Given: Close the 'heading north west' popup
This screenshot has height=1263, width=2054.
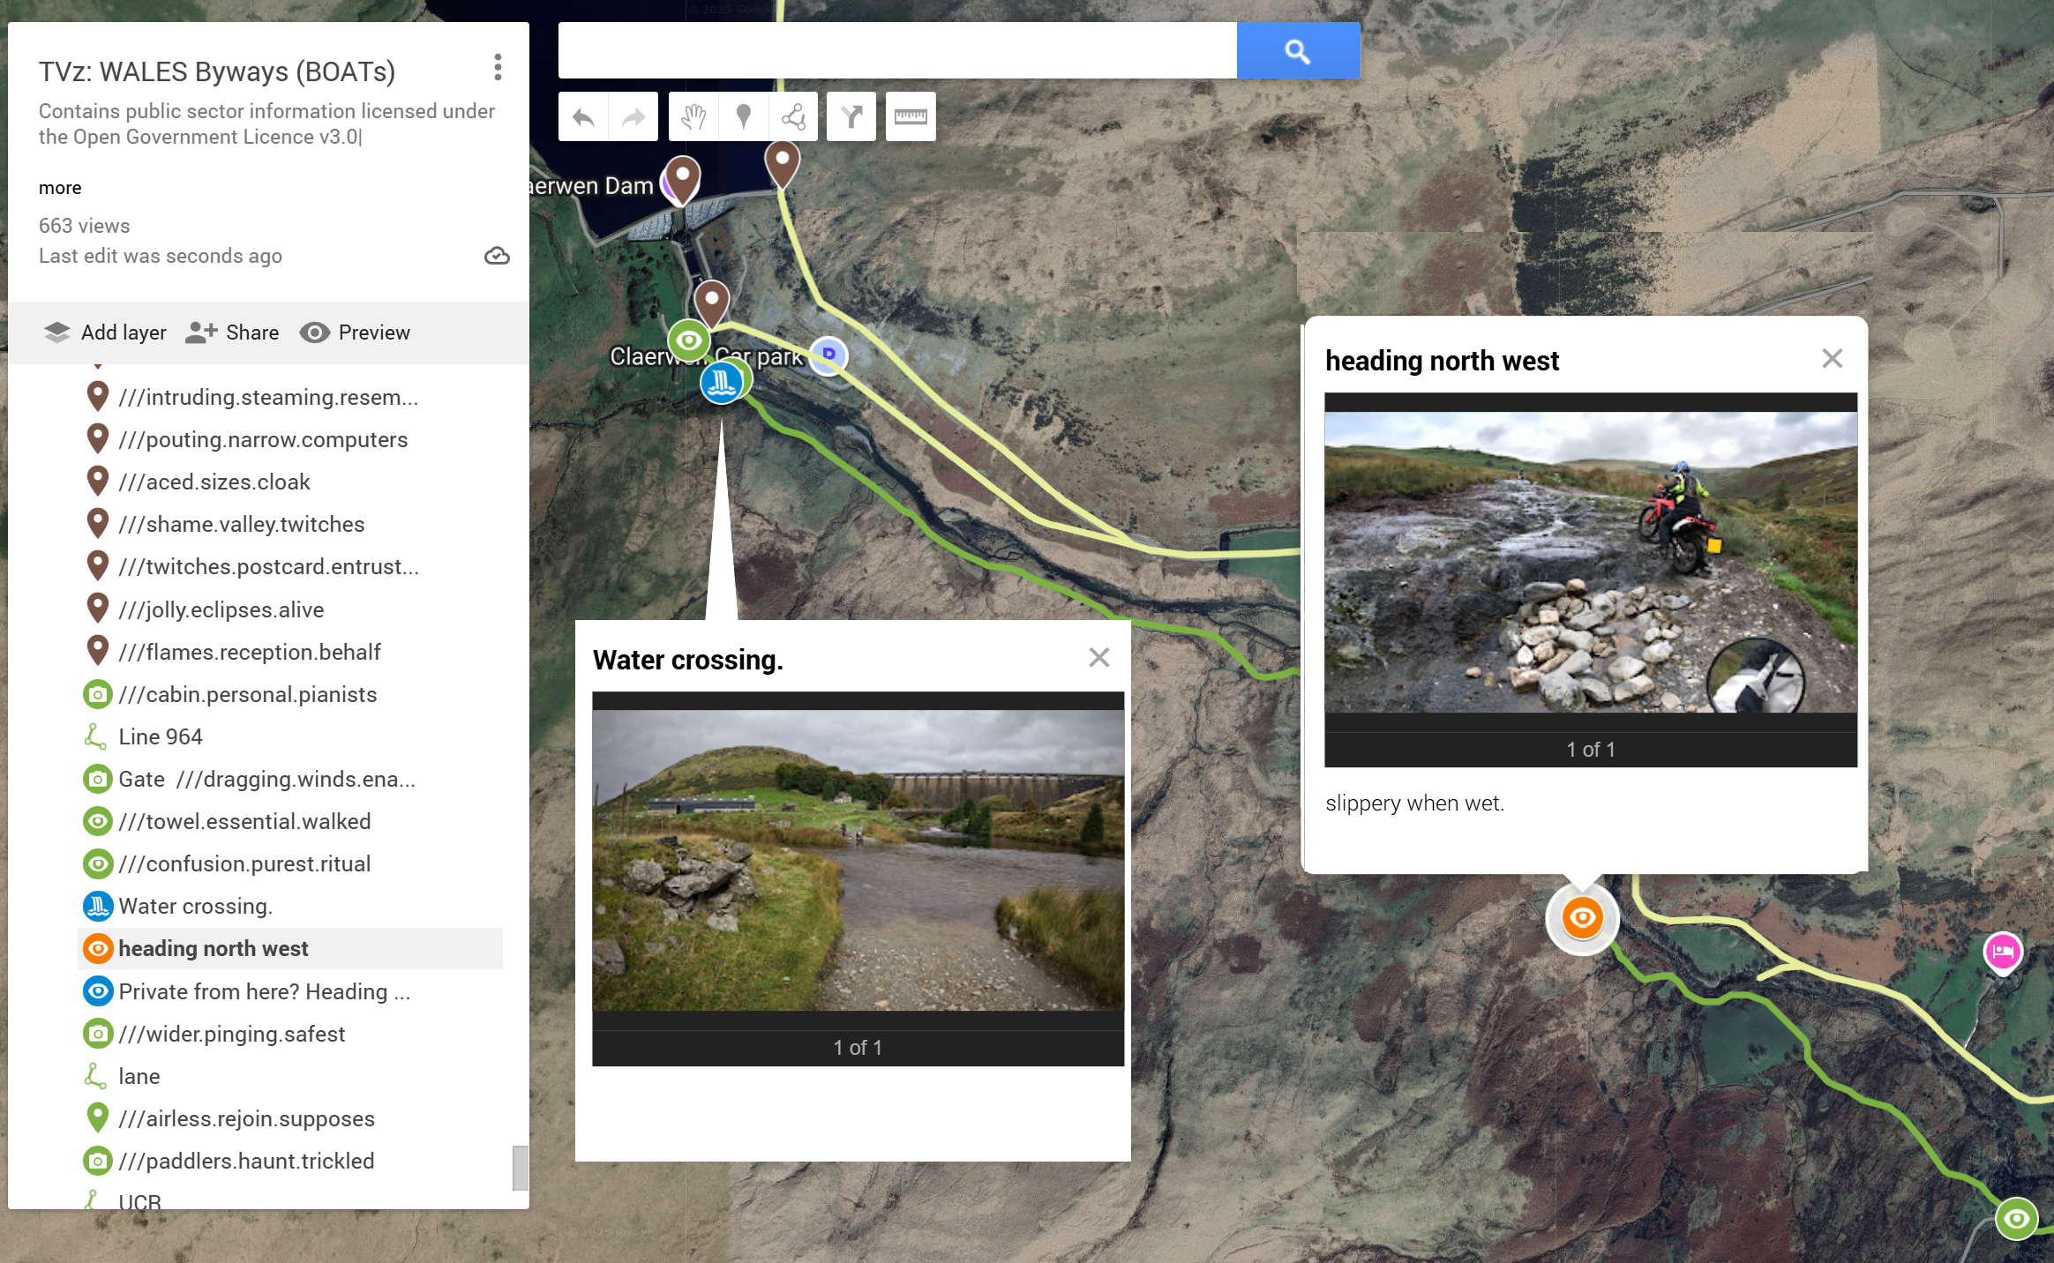Looking at the screenshot, I should tap(1832, 358).
